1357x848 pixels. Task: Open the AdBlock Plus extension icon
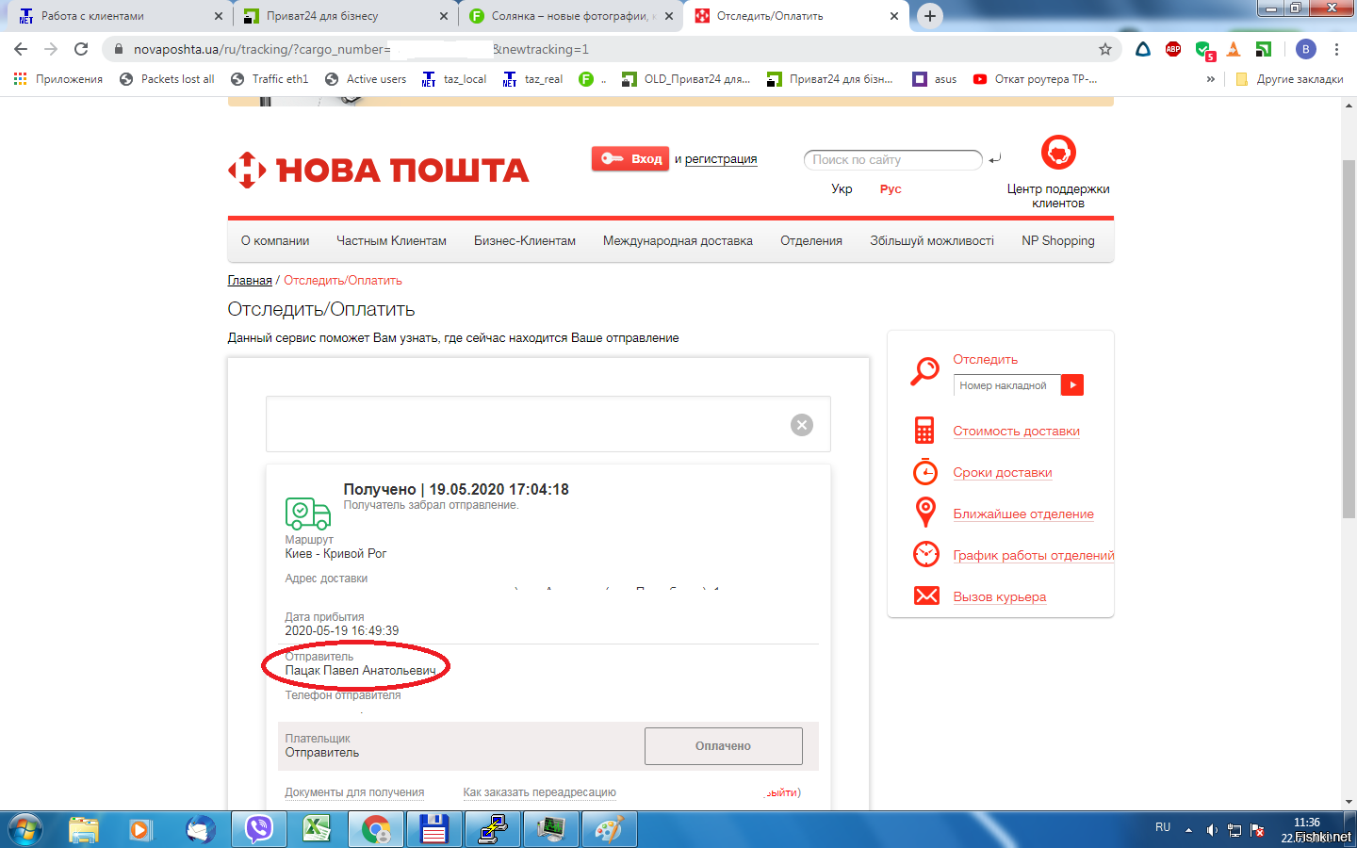coord(1173,49)
